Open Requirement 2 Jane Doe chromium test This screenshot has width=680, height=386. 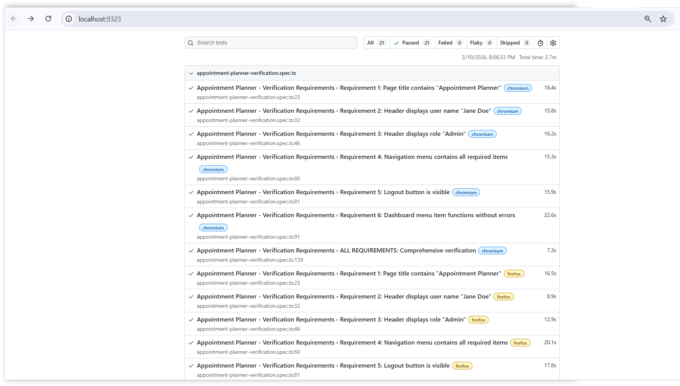click(x=344, y=111)
